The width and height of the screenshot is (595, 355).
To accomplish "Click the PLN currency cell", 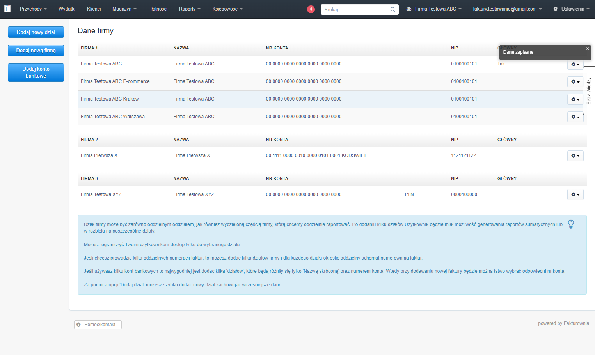I will click(x=409, y=194).
